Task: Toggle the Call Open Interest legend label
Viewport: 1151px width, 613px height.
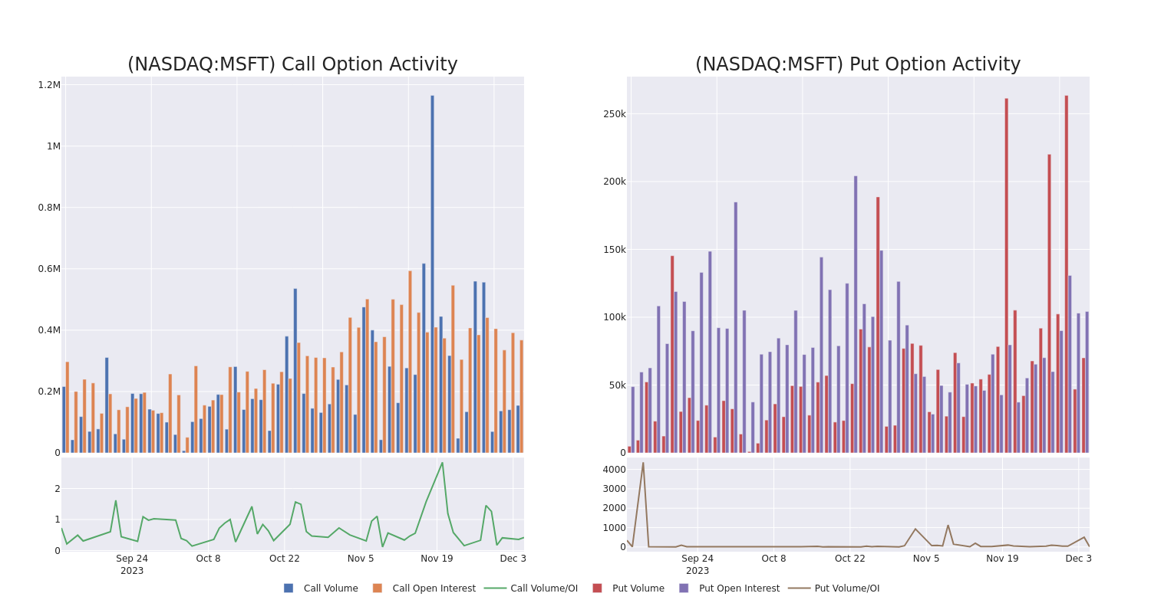Action: (x=434, y=588)
